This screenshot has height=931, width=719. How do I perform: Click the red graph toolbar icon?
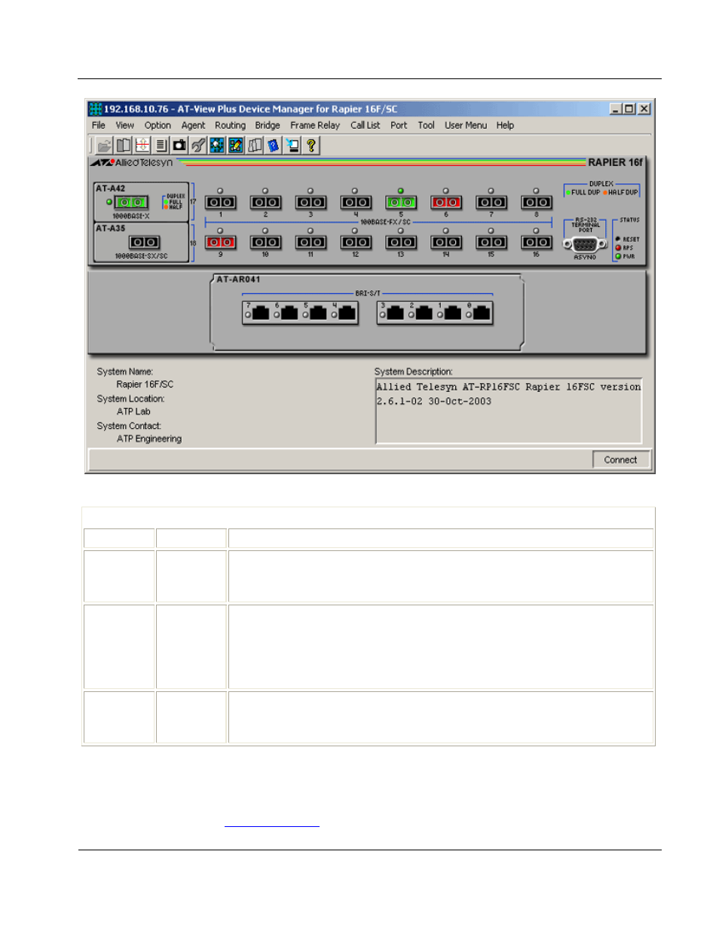point(142,145)
